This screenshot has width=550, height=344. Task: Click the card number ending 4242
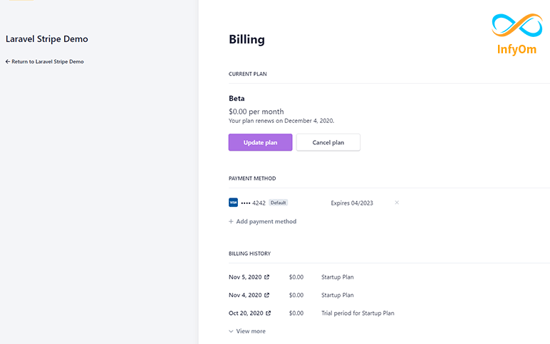pyautogui.click(x=253, y=203)
